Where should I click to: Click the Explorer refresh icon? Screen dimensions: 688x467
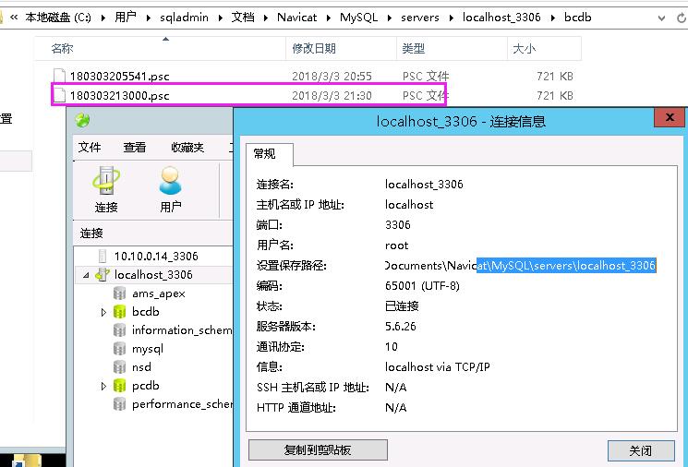point(682,18)
